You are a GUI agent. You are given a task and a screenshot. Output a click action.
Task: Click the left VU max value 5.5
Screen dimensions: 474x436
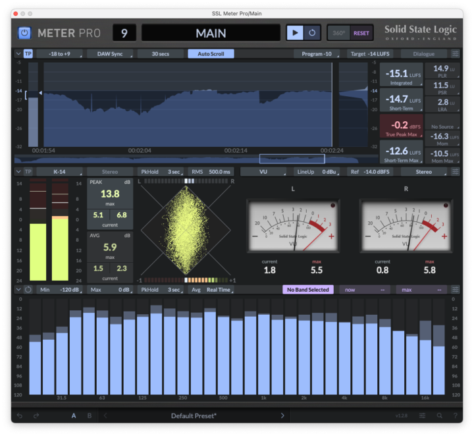point(317,270)
